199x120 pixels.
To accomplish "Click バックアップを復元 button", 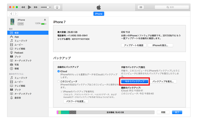I will [x=163, y=81].
